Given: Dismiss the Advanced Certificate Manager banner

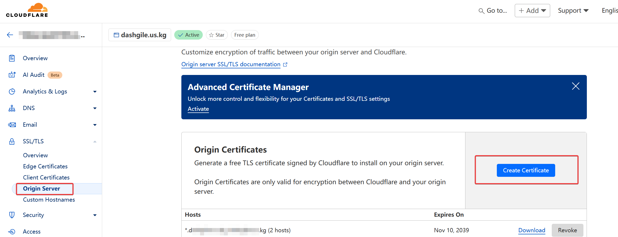Looking at the screenshot, I should coord(575,86).
